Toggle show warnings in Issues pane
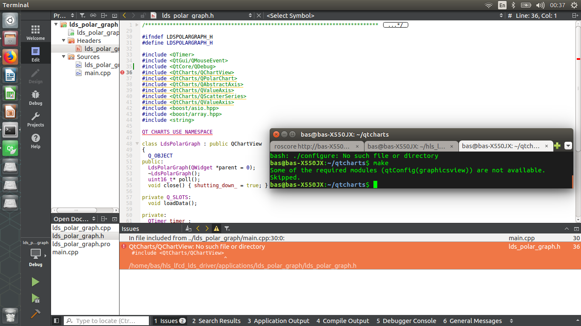 (x=216, y=228)
